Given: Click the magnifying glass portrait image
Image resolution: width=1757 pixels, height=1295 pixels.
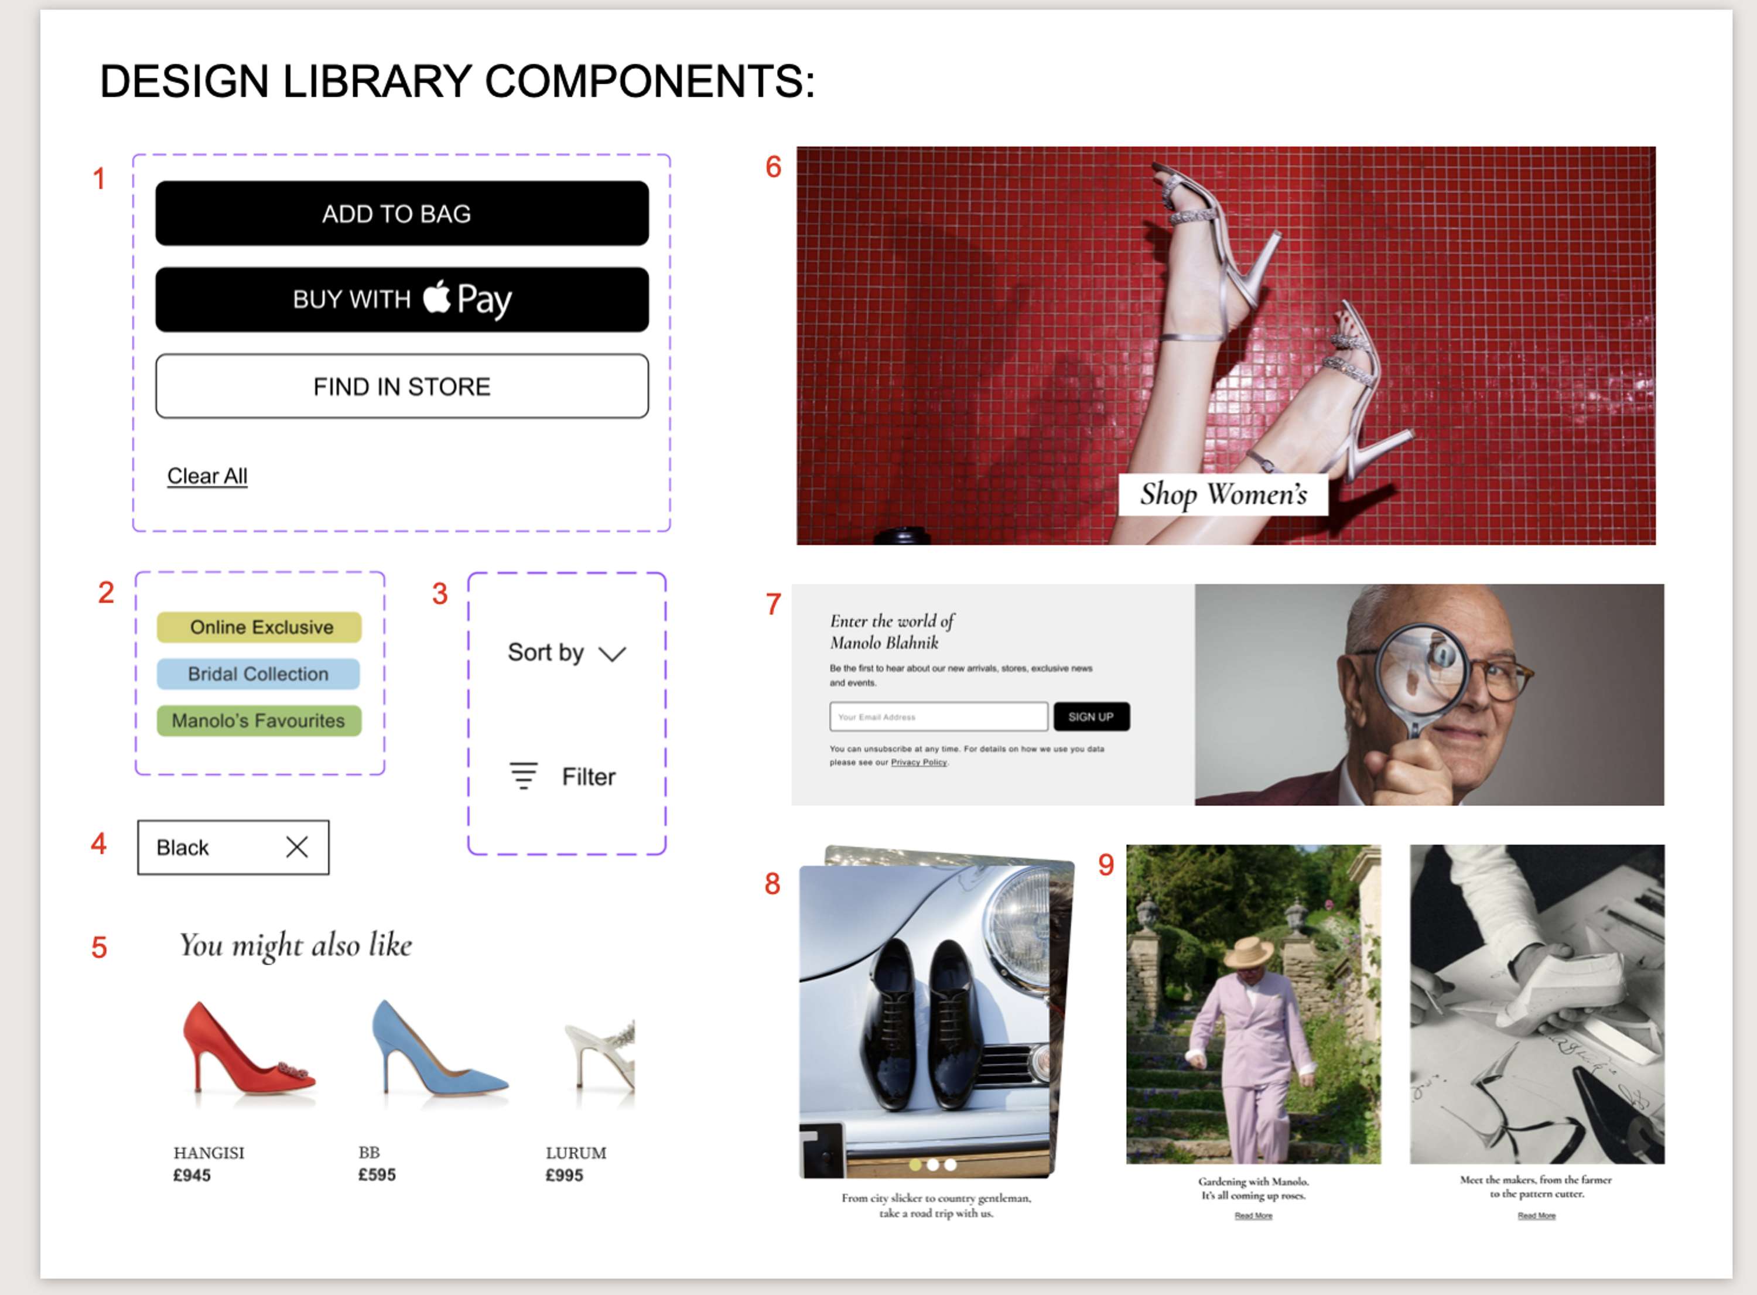Looking at the screenshot, I should coord(1430,695).
